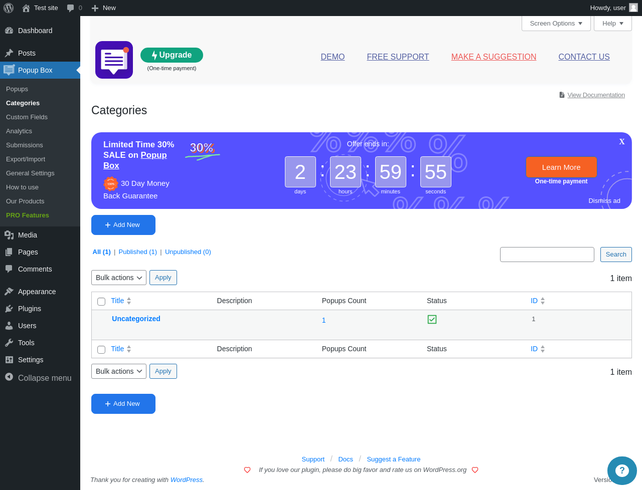Open Export/Import submenu item
This screenshot has height=490, width=642.
click(x=26, y=159)
